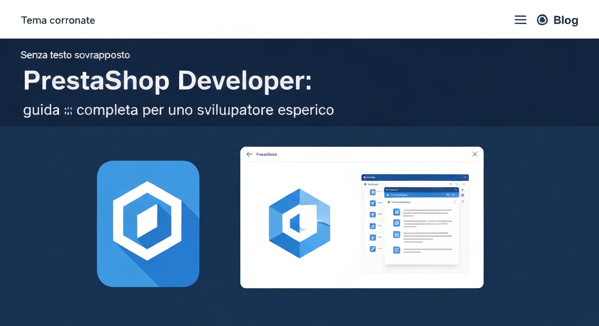This screenshot has height=326, width=599.
Task: Click the Blog circular logo icon in header
Action: 542,20
